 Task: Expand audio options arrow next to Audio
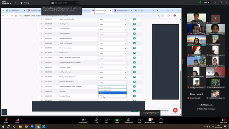tap(10, 120)
